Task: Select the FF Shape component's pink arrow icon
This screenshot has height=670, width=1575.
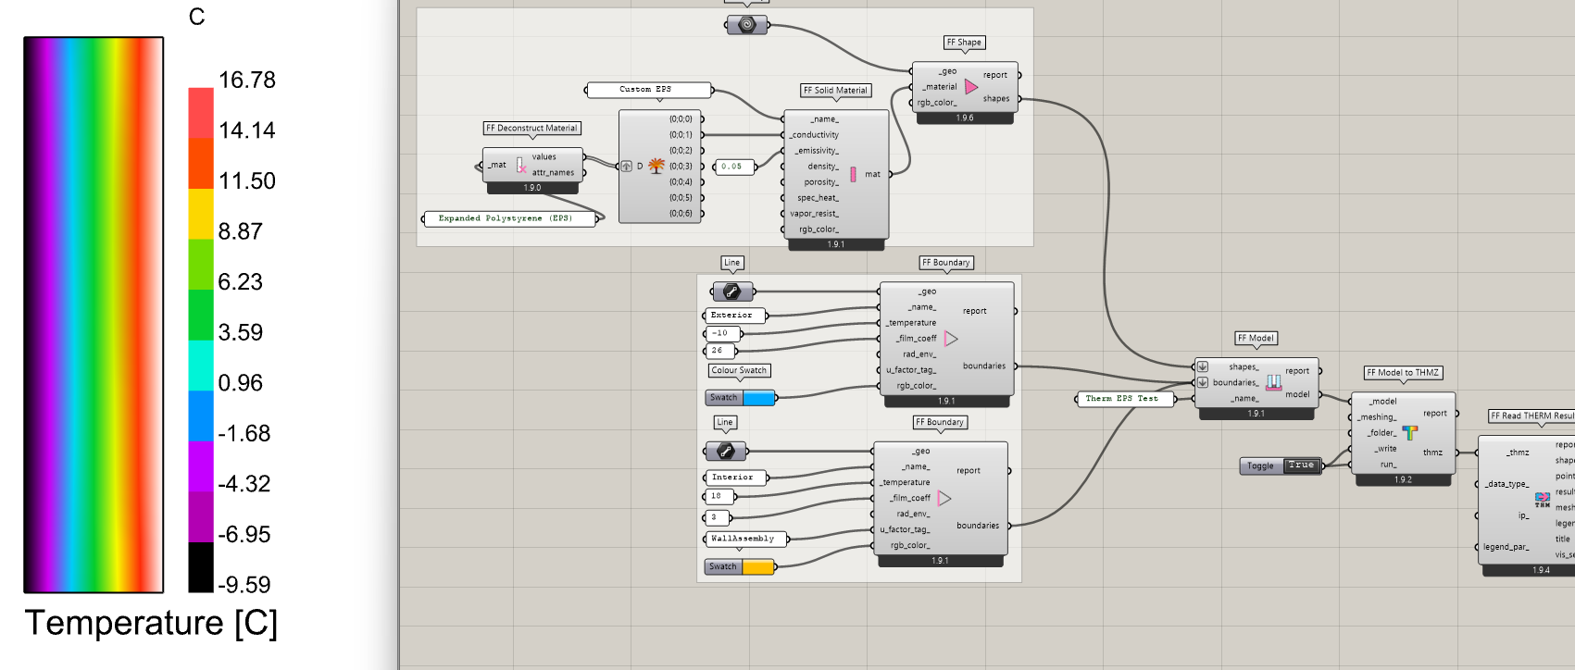Action: pyautogui.click(x=970, y=87)
